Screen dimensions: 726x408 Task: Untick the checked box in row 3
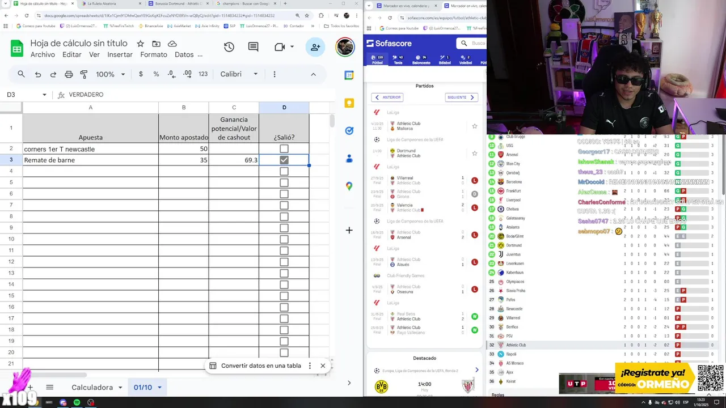tap(284, 160)
